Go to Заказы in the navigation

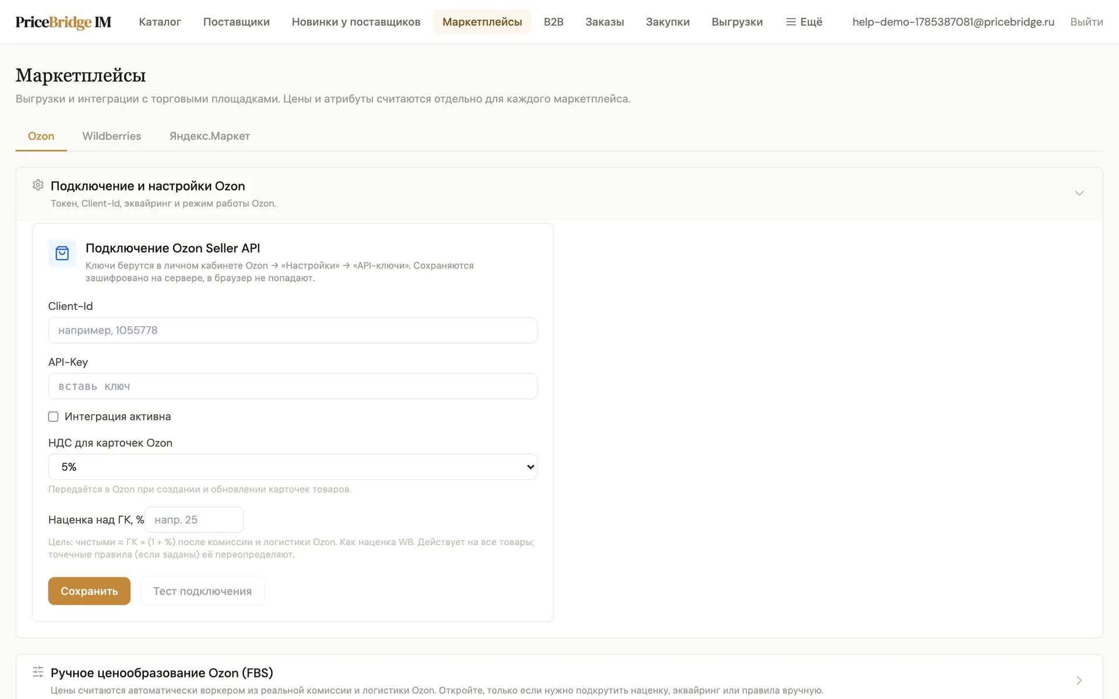click(x=604, y=22)
